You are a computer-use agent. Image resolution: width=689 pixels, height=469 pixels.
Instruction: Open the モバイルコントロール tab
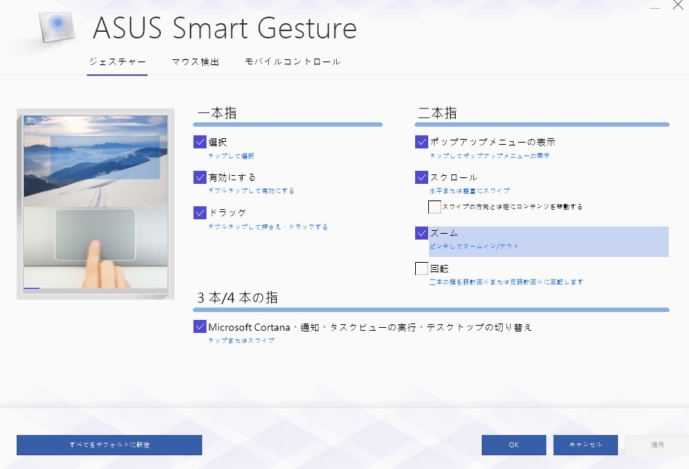click(x=293, y=62)
